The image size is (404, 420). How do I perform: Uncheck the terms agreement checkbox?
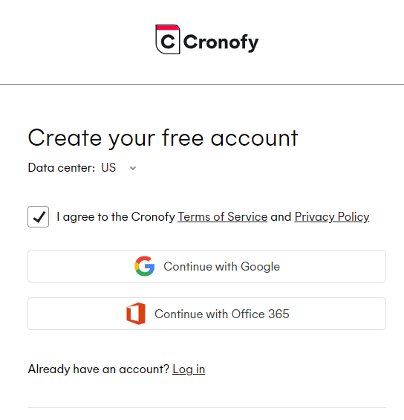click(x=39, y=217)
